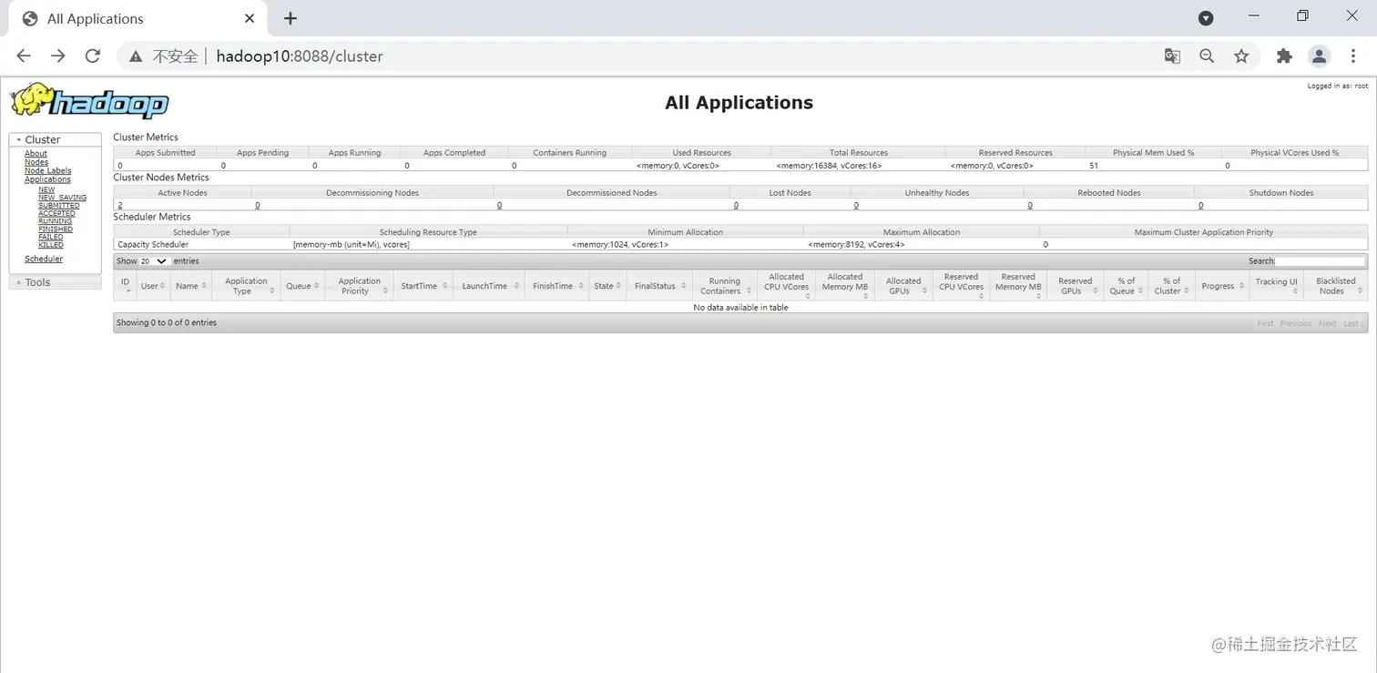1377x673 pixels.
Task: Click the Hadoop elephant logo
Action: point(89,100)
